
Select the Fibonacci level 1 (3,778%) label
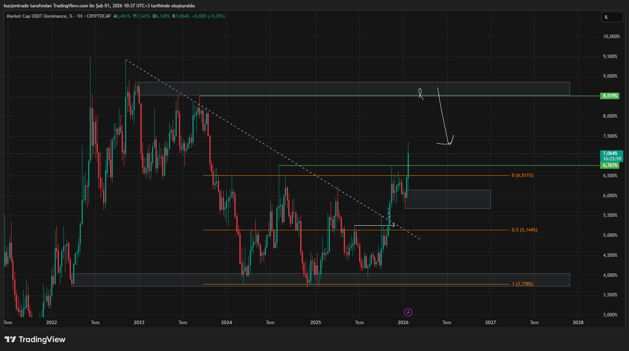[523, 284]
